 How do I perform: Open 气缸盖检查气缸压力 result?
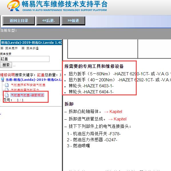(x=25, y=90)
